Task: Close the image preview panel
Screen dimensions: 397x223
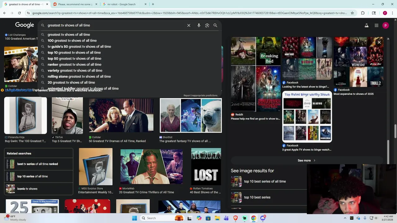Action: point(379,42)
